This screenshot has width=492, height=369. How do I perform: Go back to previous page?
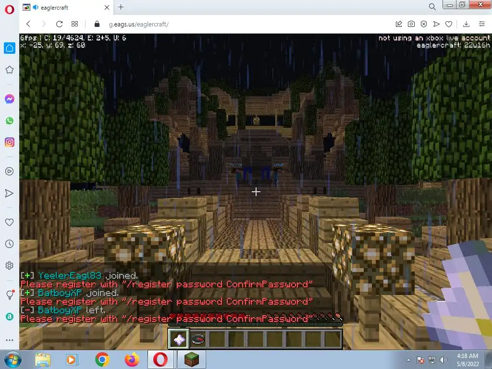click(x=28, y=24)
